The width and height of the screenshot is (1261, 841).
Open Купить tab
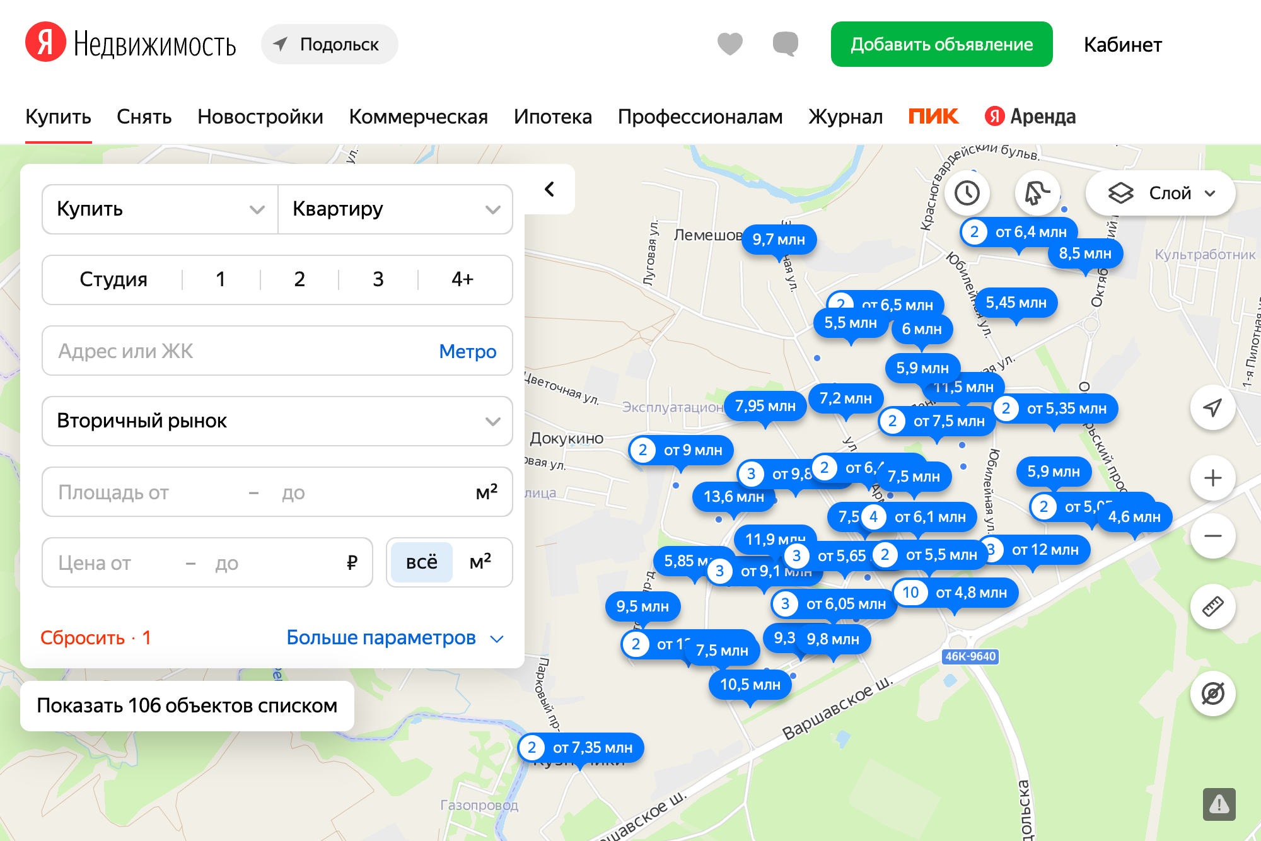(58, 117)
